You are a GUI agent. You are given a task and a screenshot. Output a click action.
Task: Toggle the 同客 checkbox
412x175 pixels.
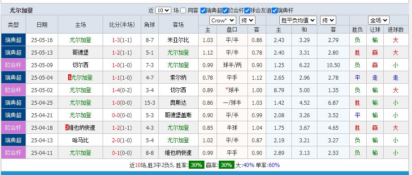[x=183, y=10]
